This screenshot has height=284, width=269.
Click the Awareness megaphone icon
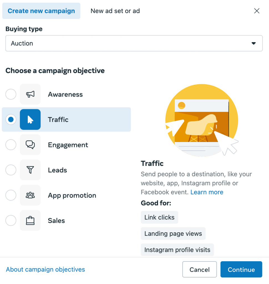[x=30, y=94]
